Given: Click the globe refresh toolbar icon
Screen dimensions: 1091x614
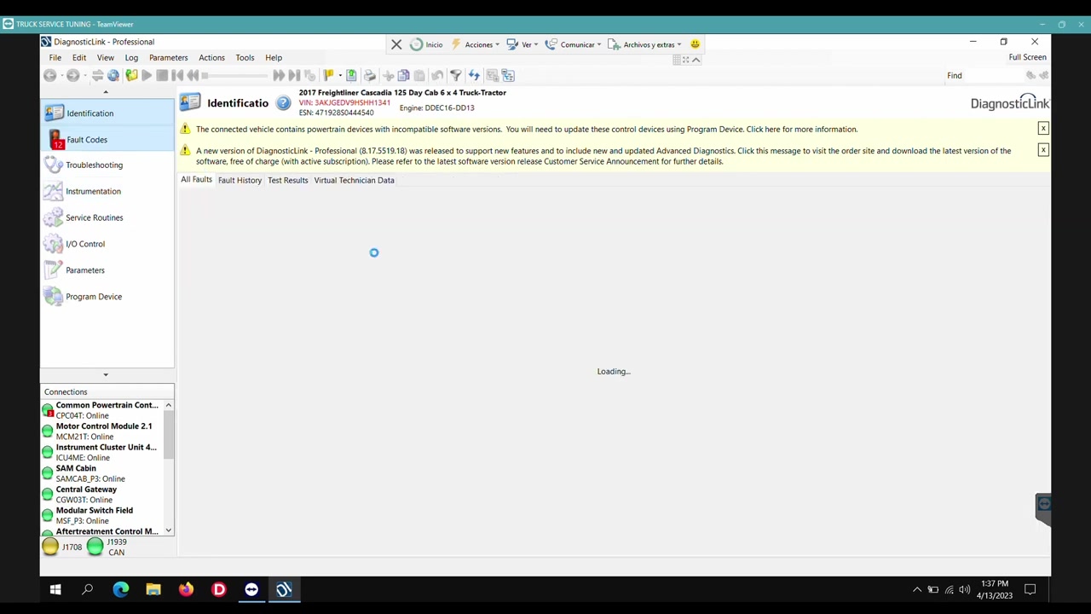Looking at the screenshot, I should click(x=113, y=76).
